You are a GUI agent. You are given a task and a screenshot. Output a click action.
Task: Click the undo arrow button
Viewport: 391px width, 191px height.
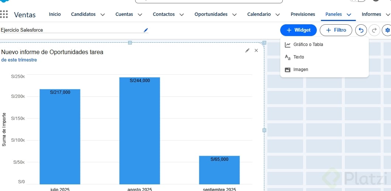coord(361,30)
